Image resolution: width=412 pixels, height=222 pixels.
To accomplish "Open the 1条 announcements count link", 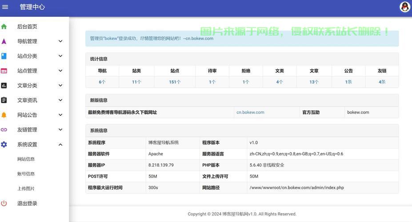I will [x=348, y=82].
